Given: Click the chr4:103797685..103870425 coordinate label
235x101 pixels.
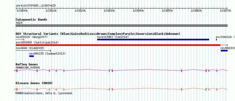Looking at the screenshot, I should [x=36, y=6].
